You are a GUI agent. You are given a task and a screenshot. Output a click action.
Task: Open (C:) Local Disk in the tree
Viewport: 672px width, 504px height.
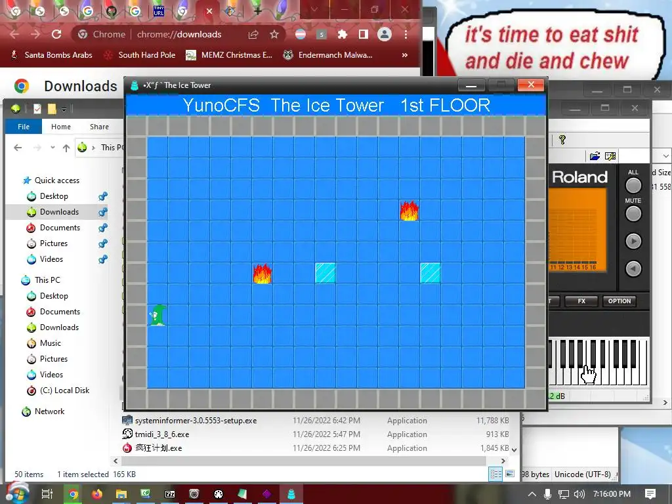click(x=64, y=390)
